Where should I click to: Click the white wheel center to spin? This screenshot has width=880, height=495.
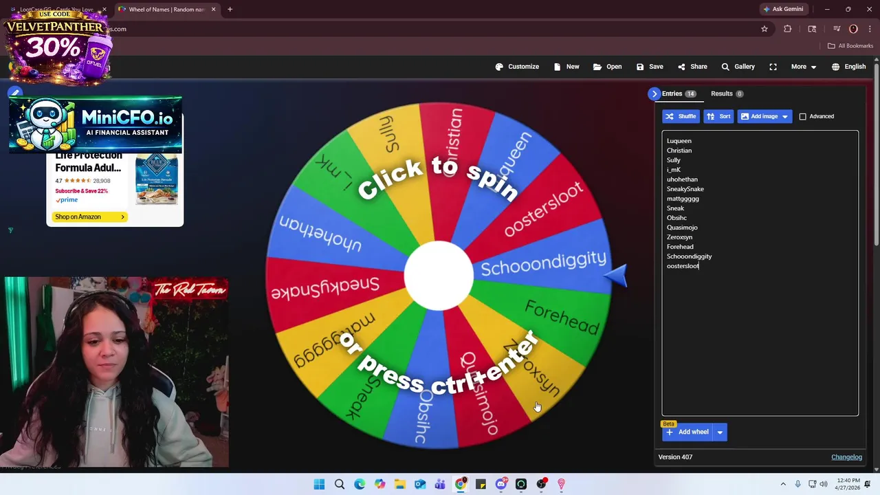[x=439, y=275]
